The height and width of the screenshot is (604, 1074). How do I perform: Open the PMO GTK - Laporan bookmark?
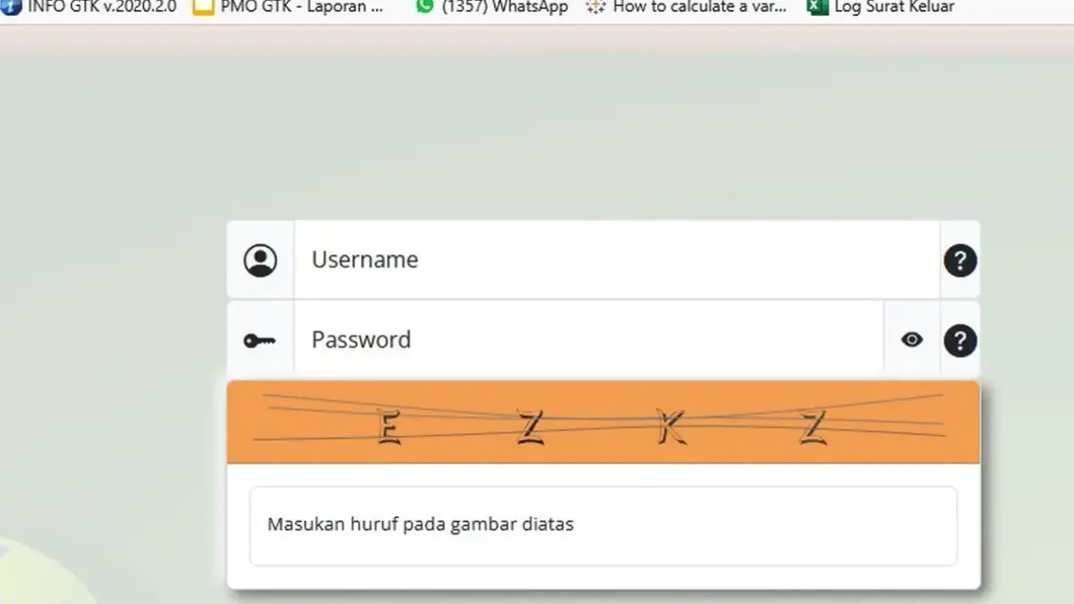295,7
